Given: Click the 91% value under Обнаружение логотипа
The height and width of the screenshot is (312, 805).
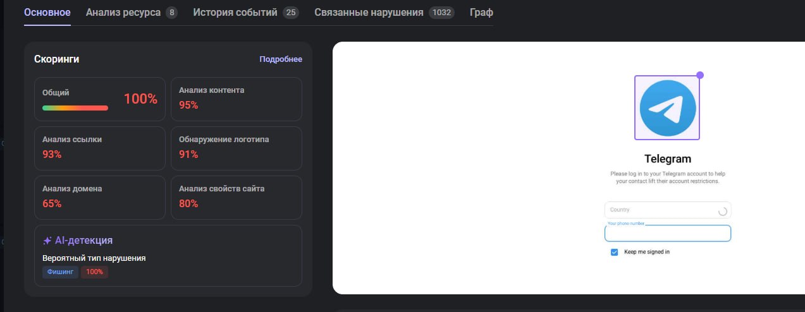Looking at the screenshot, I should 188,154.
